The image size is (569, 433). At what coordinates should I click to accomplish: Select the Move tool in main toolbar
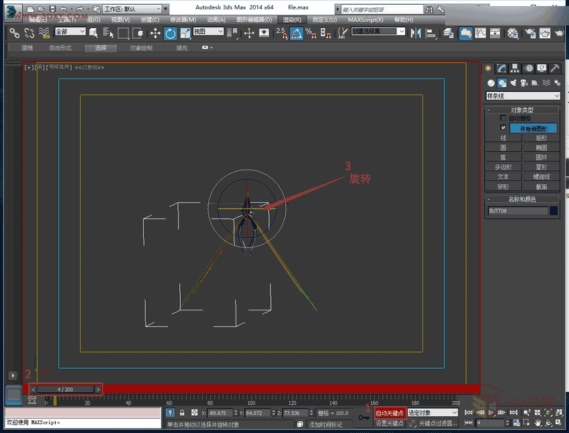pyautogui.click(x=155, y=33)
